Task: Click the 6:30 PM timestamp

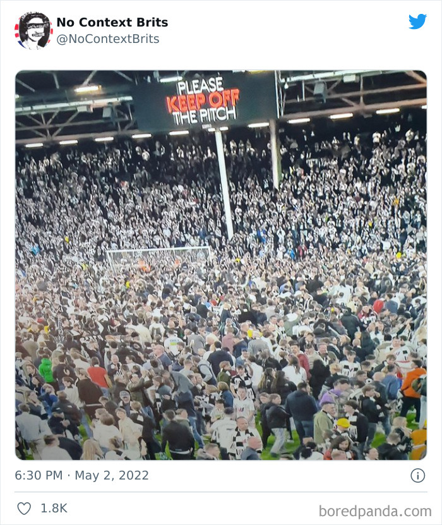Action: tap(39, 476)
